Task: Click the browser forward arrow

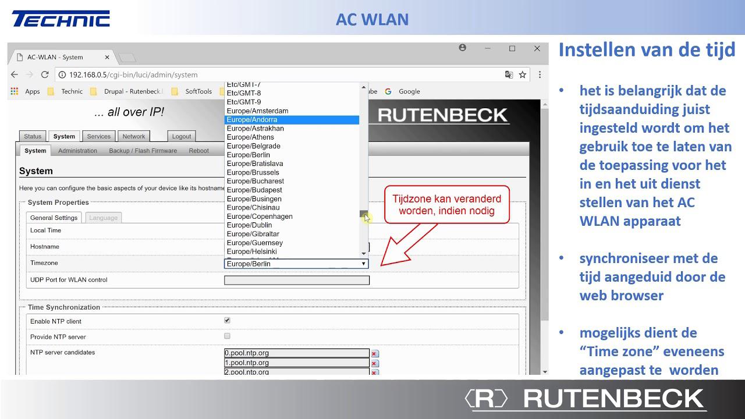Action: [29, 74]
